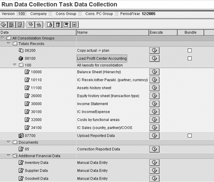
Task: Click the Execute clock icon in the toolbar
Action: point(4,25)
